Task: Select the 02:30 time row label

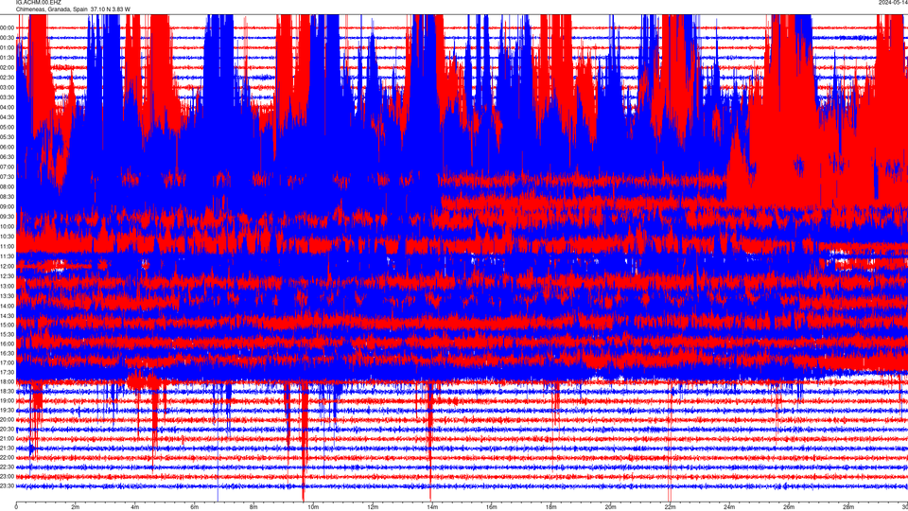Action: pos(7,77)
